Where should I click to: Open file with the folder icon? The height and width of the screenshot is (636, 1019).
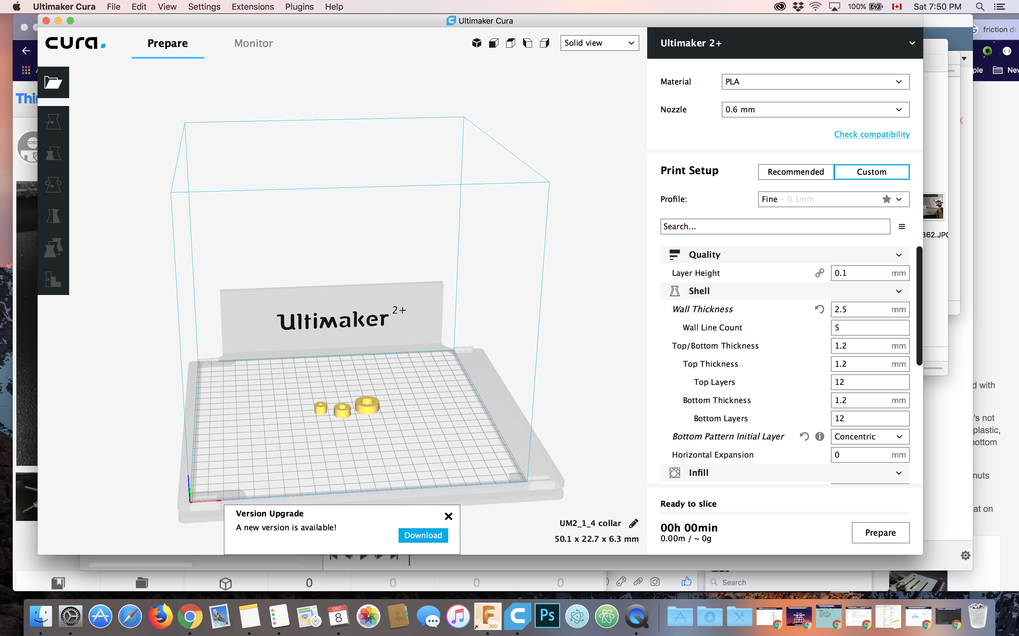53,82
